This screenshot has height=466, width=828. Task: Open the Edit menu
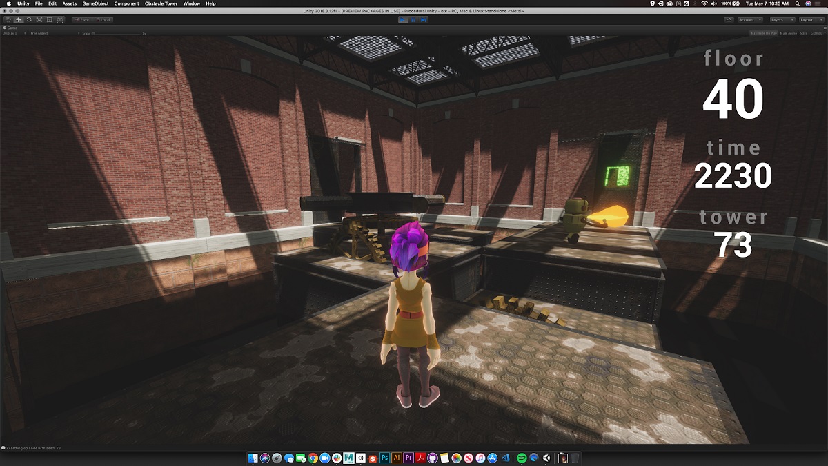(x=52, y=3)
